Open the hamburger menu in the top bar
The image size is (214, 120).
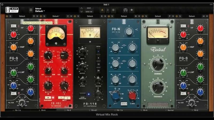pyautogui.click(x=31, y=10)
